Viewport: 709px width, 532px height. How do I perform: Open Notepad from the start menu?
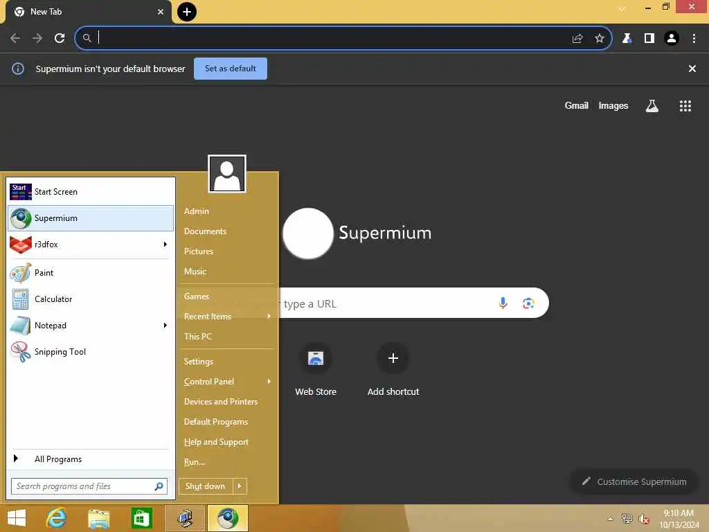point(84,326)
